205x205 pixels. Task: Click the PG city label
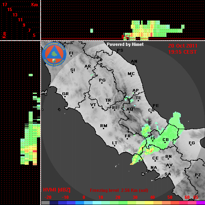[102, 80]
